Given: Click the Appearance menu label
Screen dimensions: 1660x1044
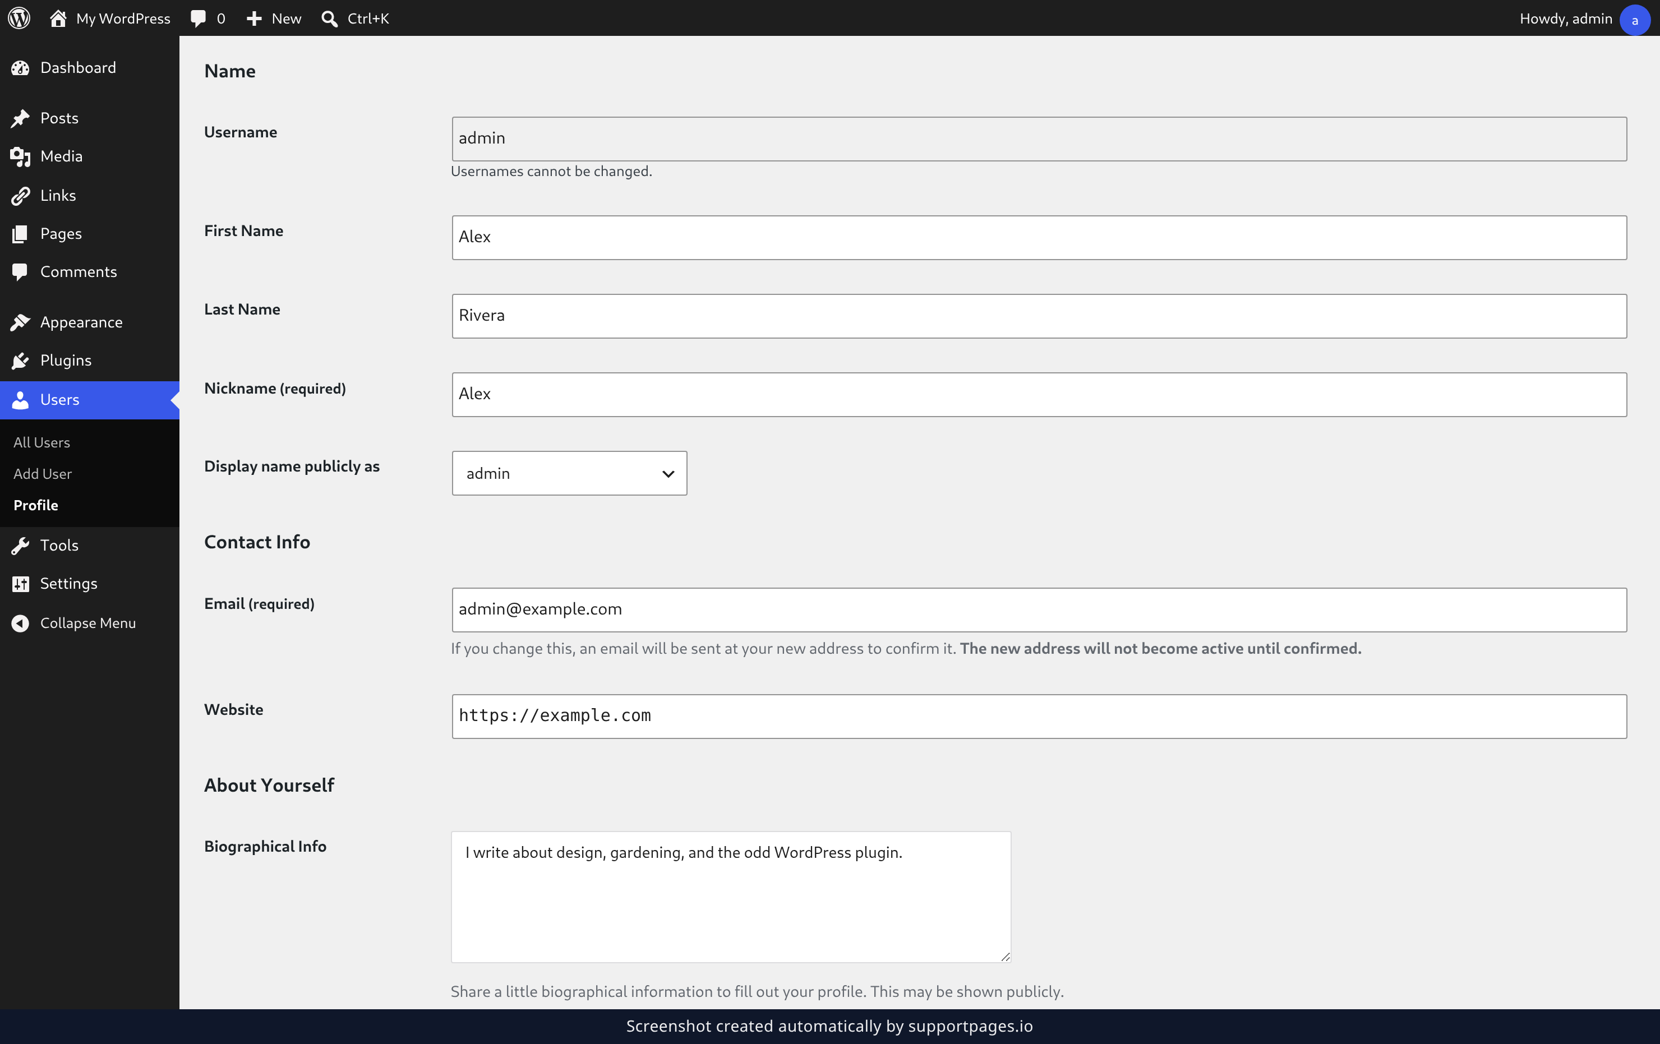Looking at the screenshot, I should tap(81, 322).
